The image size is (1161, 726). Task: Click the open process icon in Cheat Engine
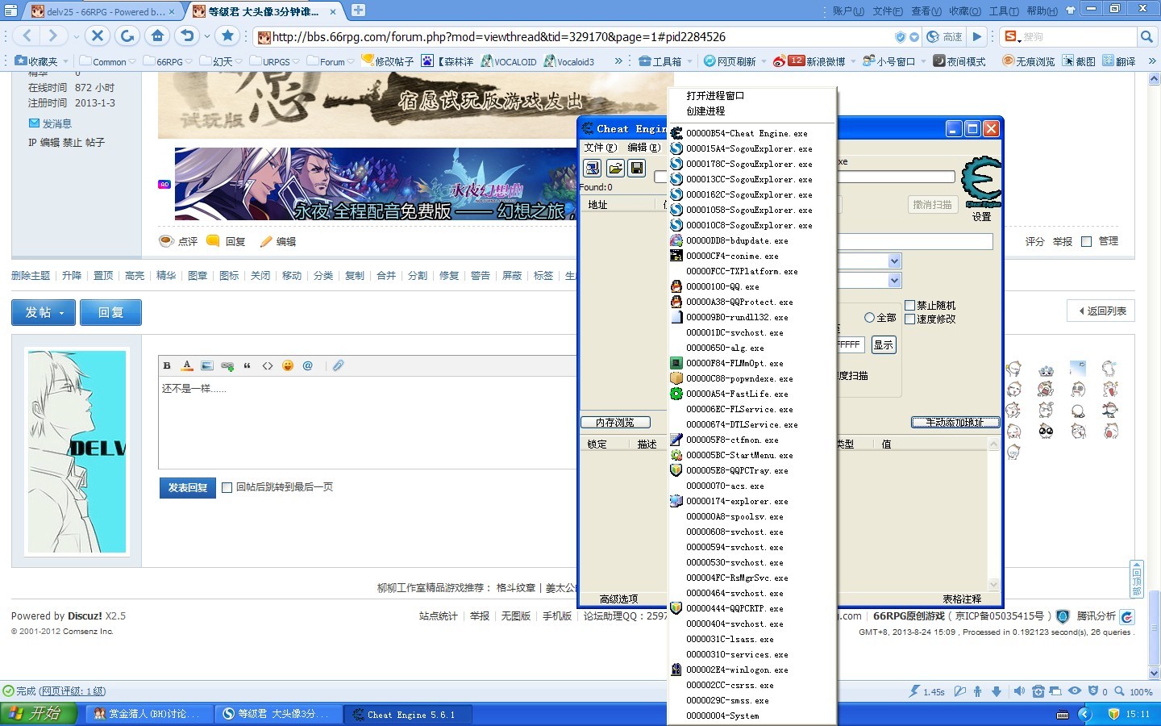click(x=593, y=168)
